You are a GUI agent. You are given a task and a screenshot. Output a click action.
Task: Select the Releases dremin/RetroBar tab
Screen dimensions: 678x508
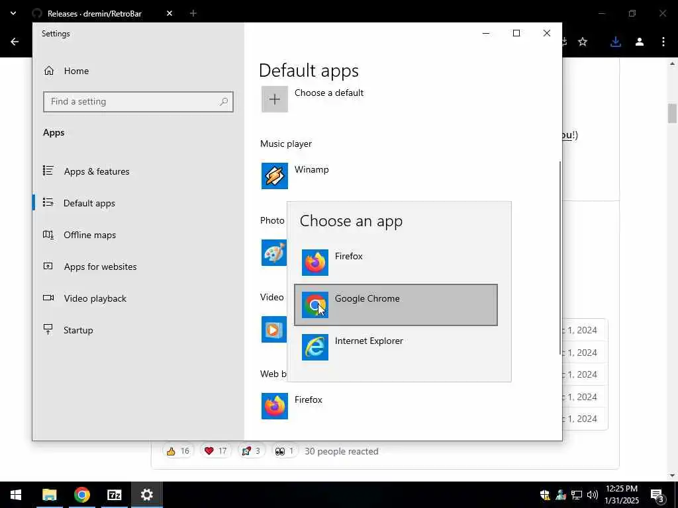(94, 13)
